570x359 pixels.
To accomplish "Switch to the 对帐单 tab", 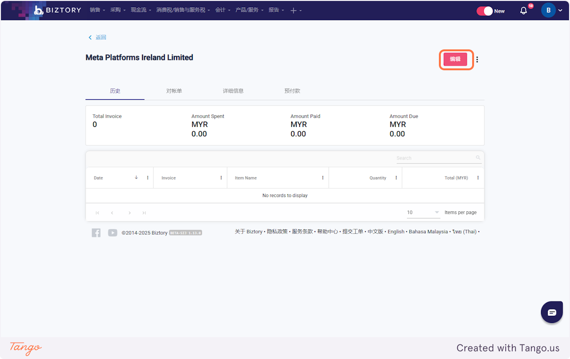I will tap(174, 91).
